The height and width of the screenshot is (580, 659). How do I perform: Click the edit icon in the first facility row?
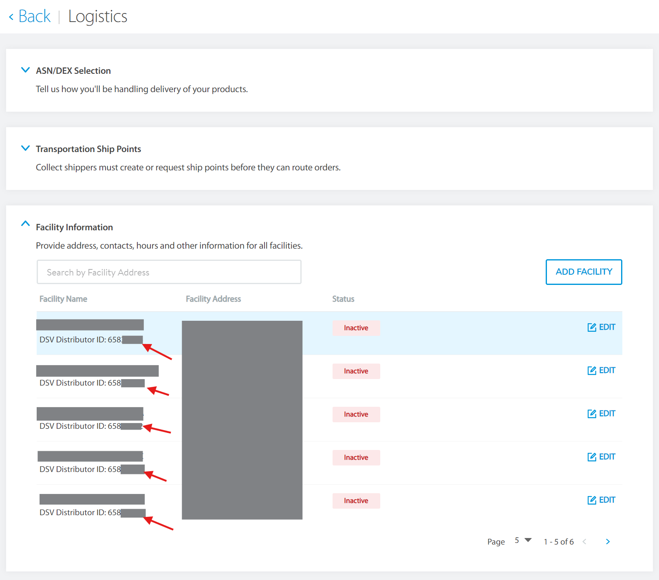pos(592,327)
